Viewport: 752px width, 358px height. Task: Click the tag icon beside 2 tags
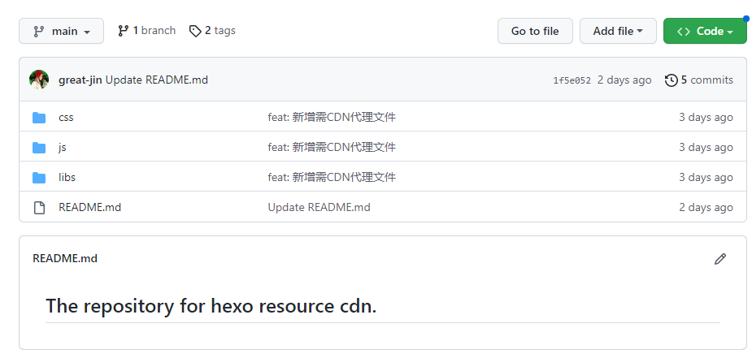195,31
